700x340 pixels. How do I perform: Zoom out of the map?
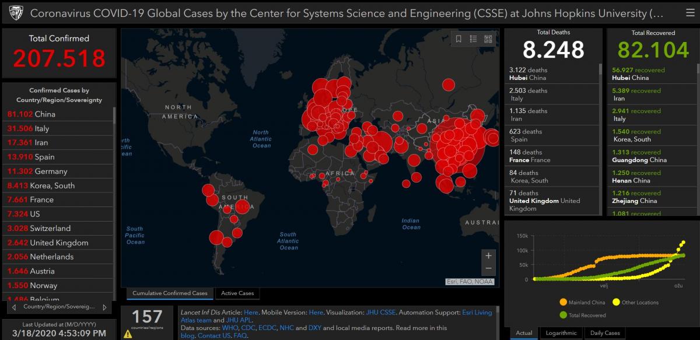488,269
